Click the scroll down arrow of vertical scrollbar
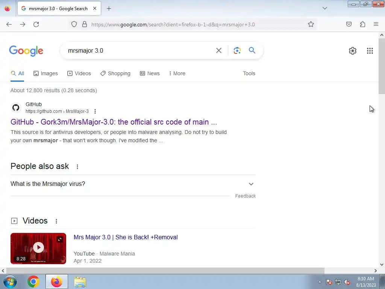Screen dimensions: 385x289 pyautogui.click(x=382, y=265)
